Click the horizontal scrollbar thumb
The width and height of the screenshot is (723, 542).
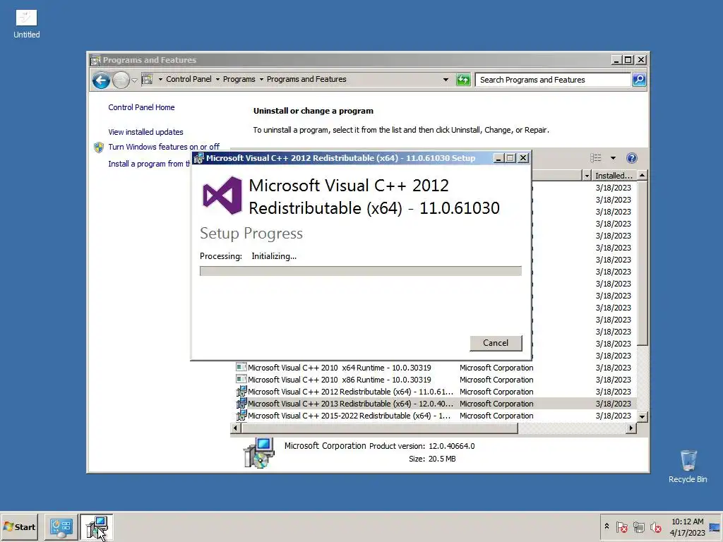pyautogui.click(x=379, y=428)
